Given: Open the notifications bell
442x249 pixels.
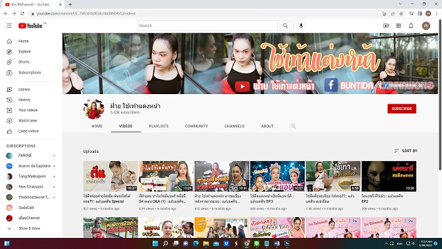Looking at the screenshot, I should click(411, 26).
